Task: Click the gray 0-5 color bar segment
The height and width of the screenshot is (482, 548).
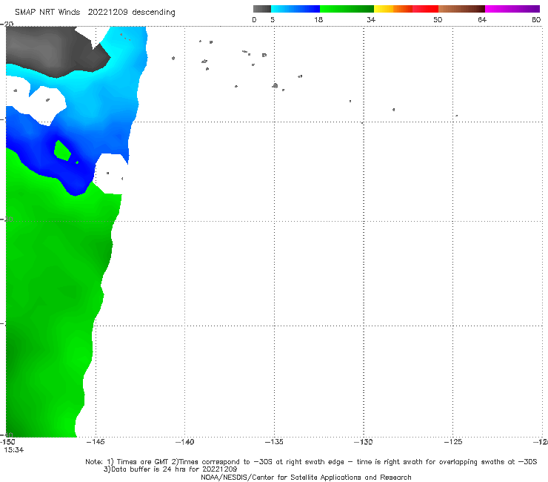Action: (262, 9)
